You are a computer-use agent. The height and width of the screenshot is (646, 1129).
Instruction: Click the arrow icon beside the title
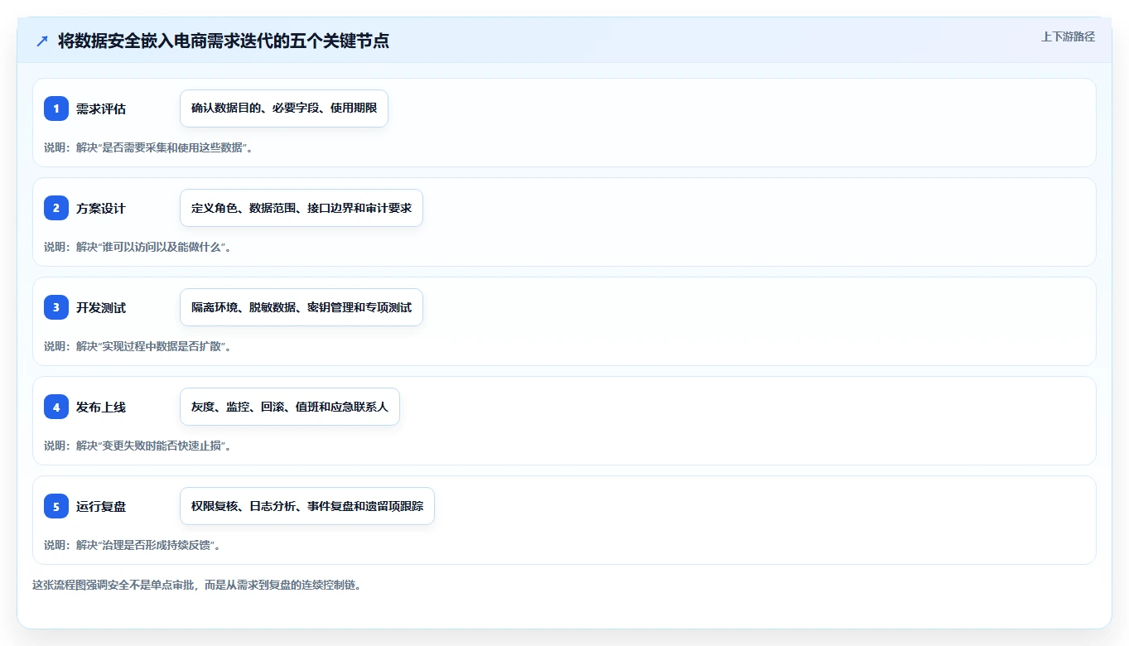pyautogui.click(x=42, y=41)
